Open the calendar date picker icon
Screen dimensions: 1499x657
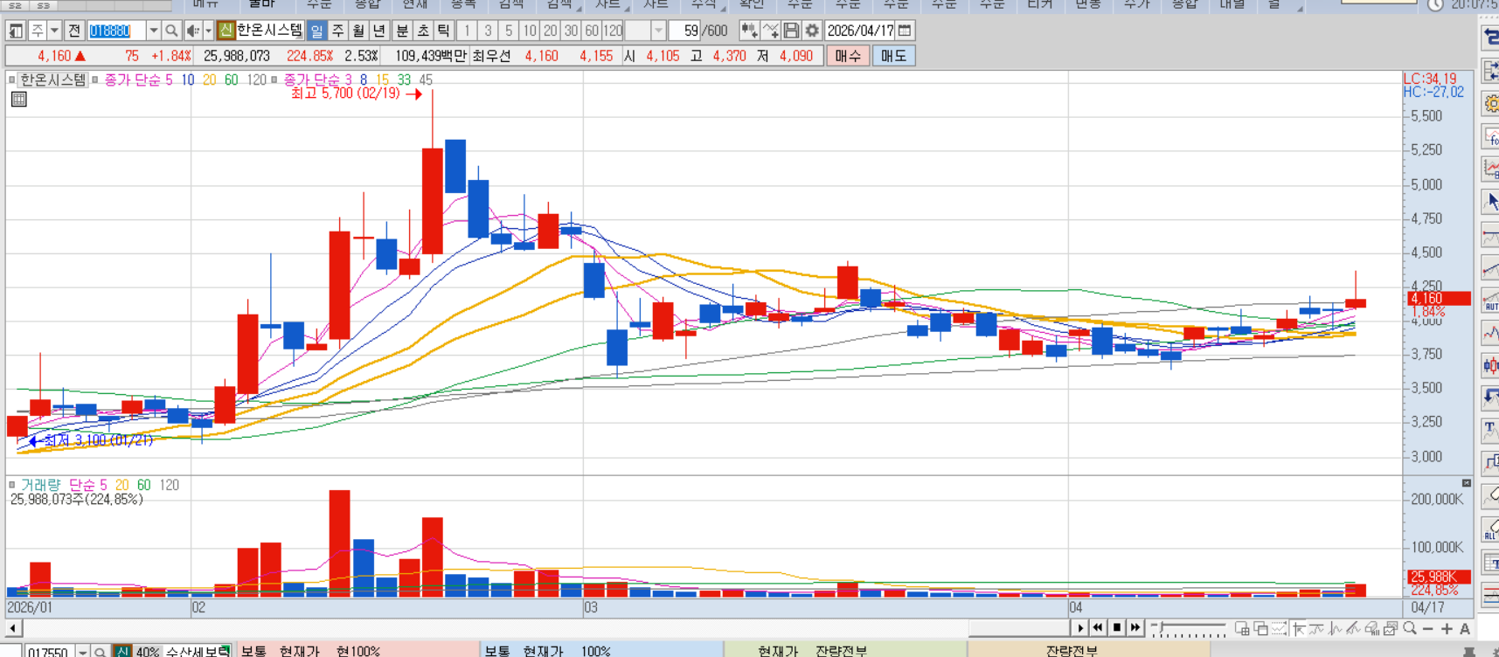[905, 31]
